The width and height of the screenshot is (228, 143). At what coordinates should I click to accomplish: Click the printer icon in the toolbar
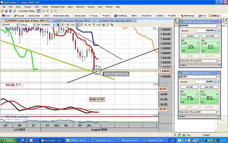click(14, 11)
